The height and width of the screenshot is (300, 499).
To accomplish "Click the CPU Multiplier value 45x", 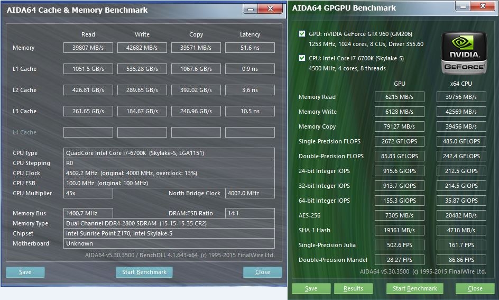I will point(88,193).
